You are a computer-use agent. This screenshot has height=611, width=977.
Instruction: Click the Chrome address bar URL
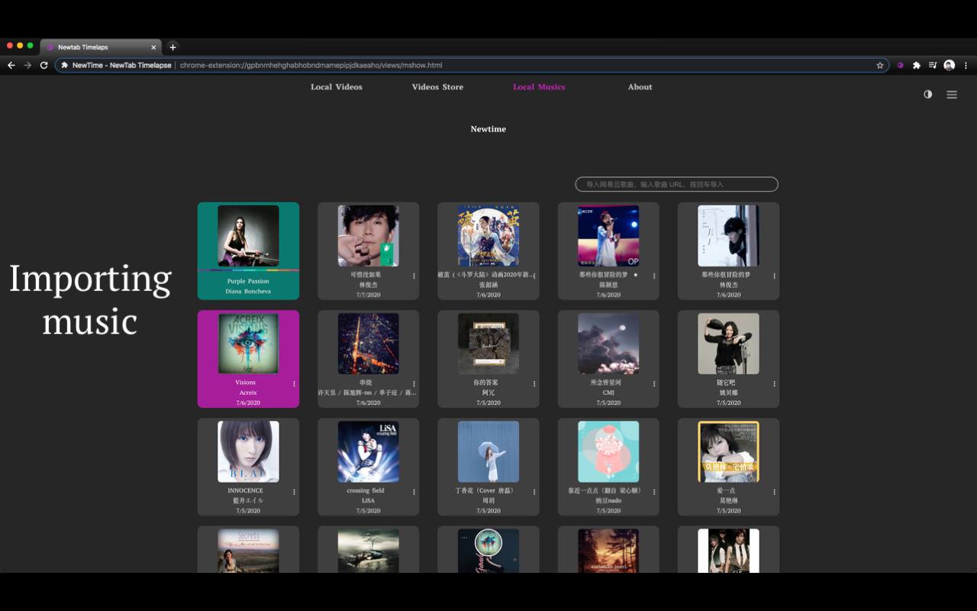coord(311,65)
